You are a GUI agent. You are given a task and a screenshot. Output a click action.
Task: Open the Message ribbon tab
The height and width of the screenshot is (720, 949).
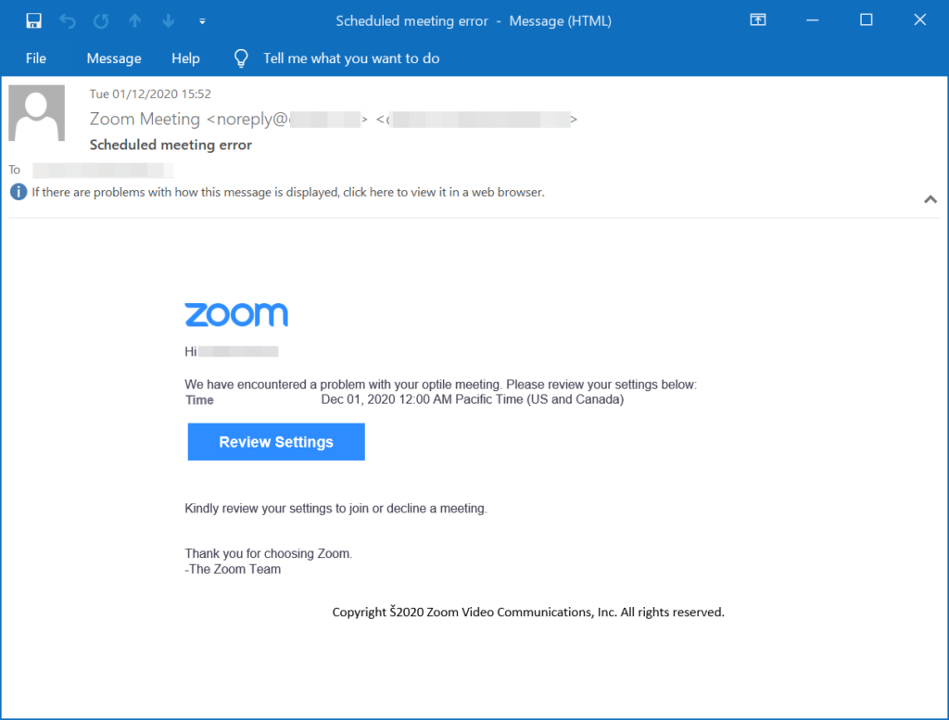click(x=114, y=58)
